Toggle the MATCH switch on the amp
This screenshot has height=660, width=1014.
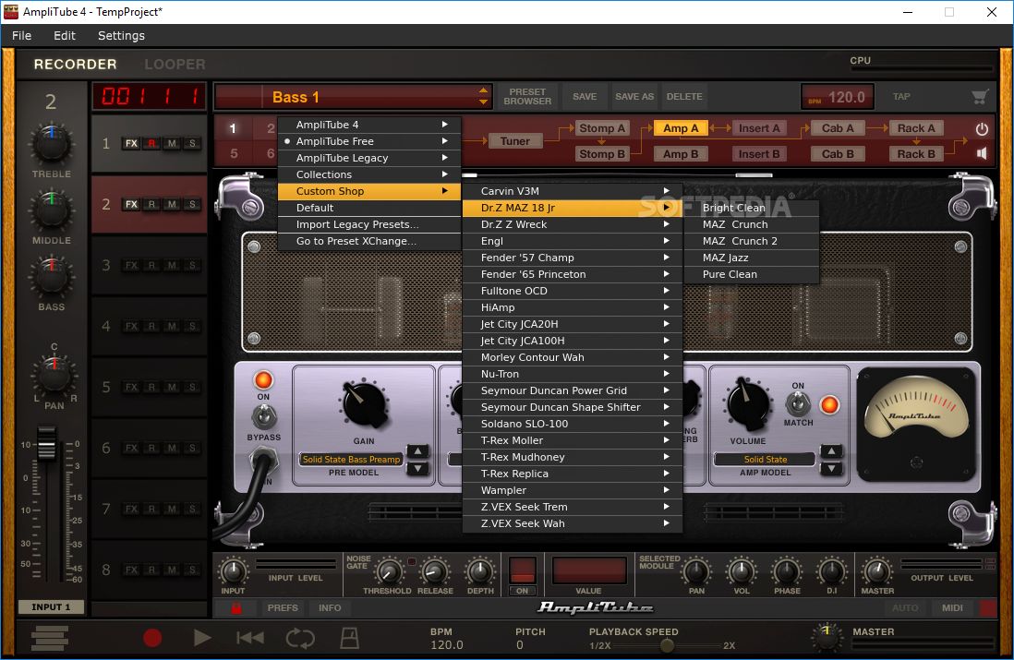[798, 403]
